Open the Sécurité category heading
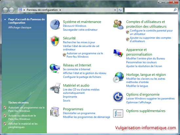180x135 pixels. [x=69, y=38]
